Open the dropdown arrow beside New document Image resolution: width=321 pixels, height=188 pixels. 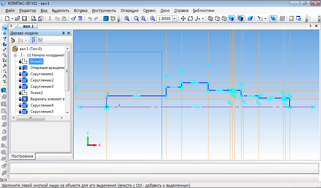click(x=12, y=18)
